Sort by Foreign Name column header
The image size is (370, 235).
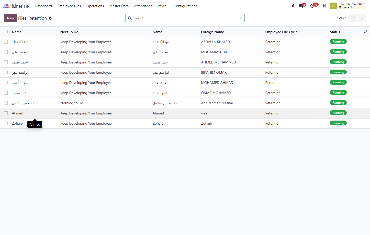(x=212, y=32)
